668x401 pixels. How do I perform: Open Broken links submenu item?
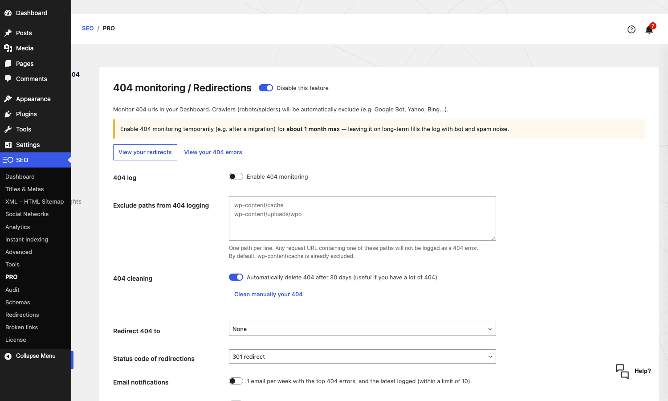point(22,327)
